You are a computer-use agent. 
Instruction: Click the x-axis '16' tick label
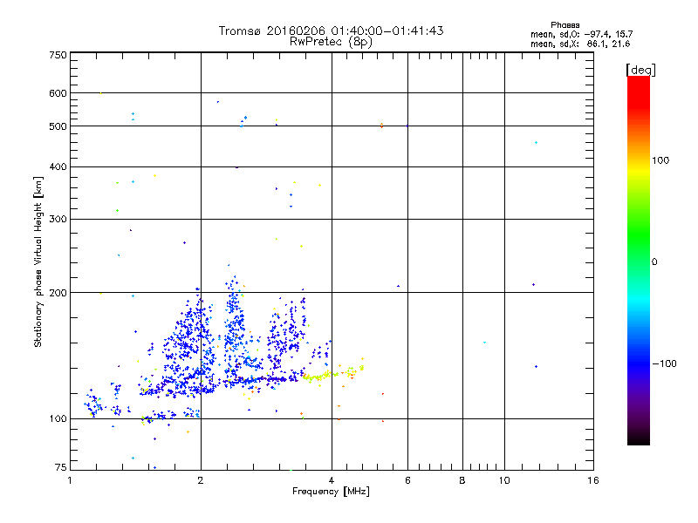pos(593,480)
